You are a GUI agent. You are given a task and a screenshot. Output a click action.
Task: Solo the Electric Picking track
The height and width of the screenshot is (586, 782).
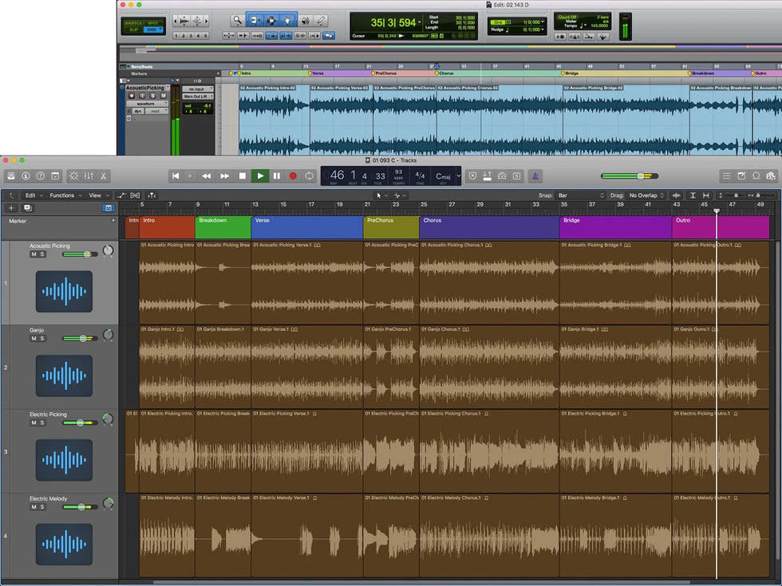coord(42,423)
